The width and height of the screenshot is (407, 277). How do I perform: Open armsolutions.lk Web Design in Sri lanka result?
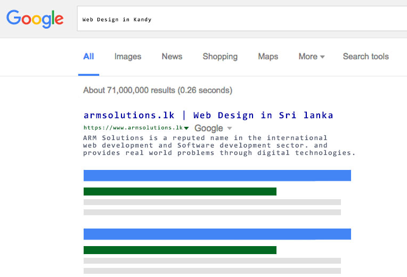coord(208,115)
